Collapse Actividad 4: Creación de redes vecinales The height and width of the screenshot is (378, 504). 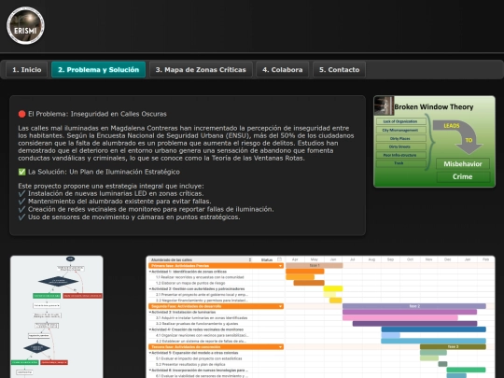click(150, 329)
